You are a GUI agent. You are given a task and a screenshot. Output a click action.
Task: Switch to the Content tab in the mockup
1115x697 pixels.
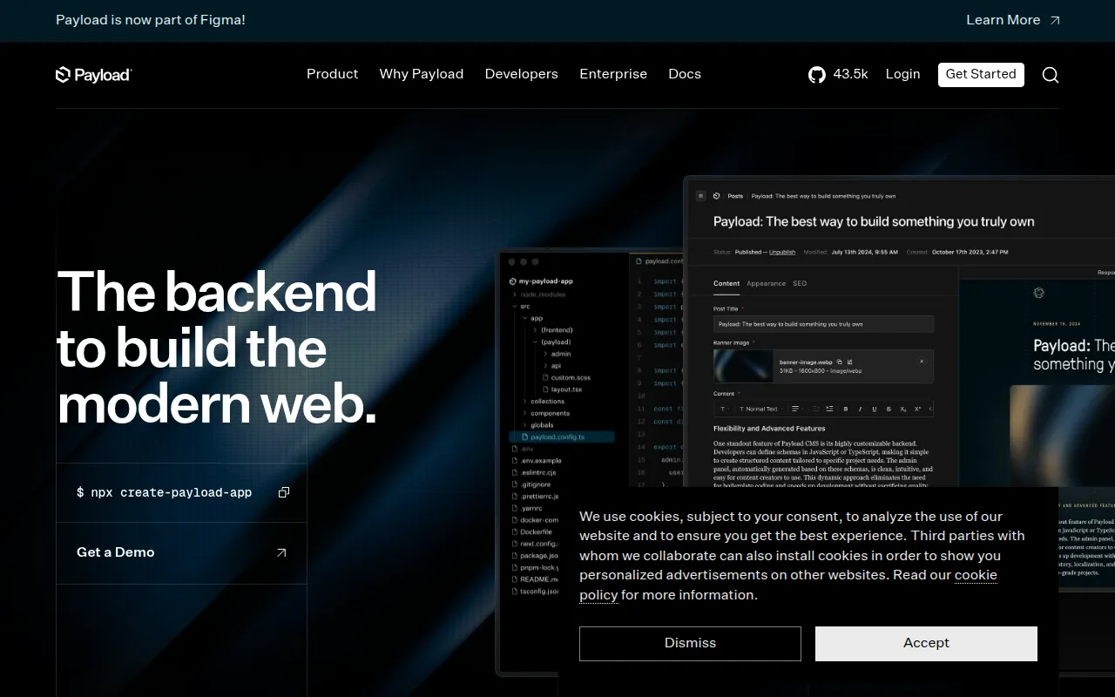(x=726, y=283)
